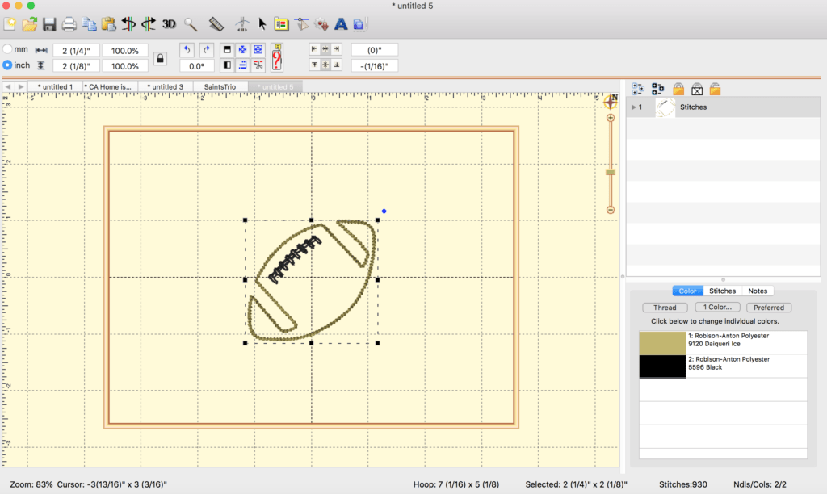Image resolution: width=827 pixels, height=494 pixels.
Task: Click the Print icon in the toolbar
Action: click(68, 24)
